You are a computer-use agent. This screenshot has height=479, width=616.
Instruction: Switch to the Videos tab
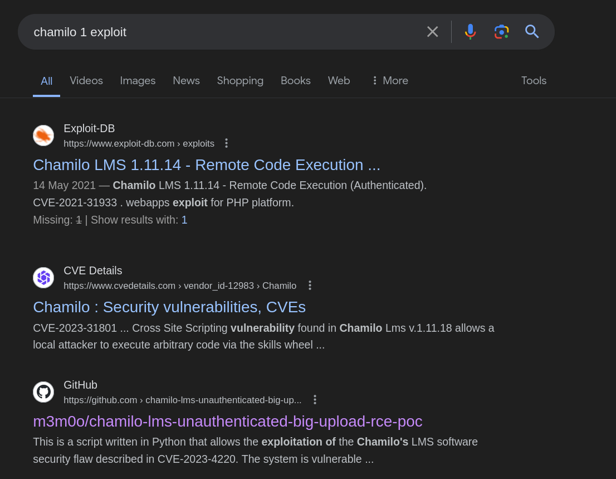point(86,81)
